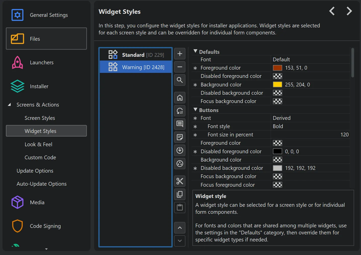Move style down with chevron-down button
Image resolution: width=361 pixels, height=255 pixels.
click(x=180, y=241)
